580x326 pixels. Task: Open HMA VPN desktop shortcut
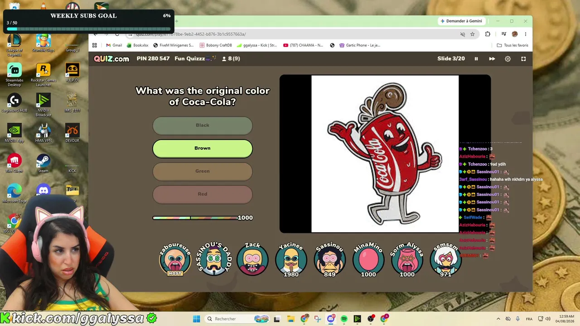point(43,133)
